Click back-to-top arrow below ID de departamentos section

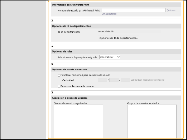53,46
